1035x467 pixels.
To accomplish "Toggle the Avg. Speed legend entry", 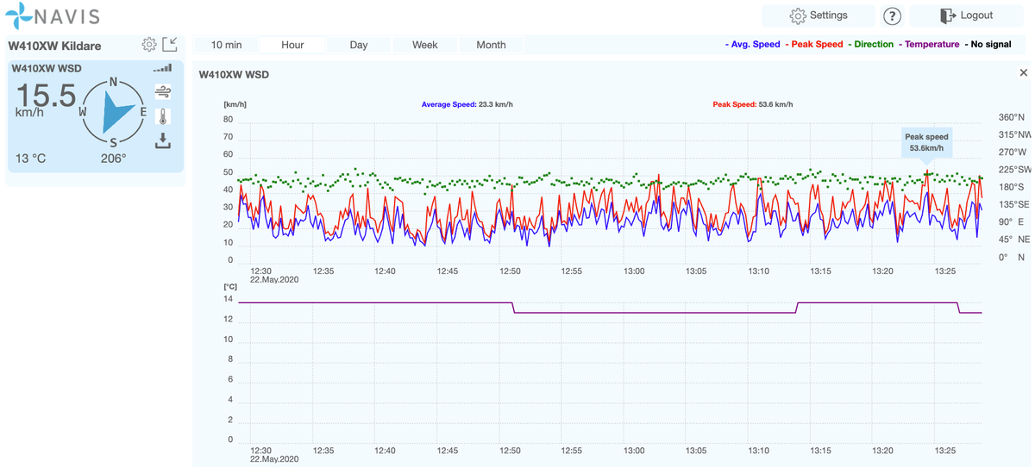I will [x=752, y=44].
